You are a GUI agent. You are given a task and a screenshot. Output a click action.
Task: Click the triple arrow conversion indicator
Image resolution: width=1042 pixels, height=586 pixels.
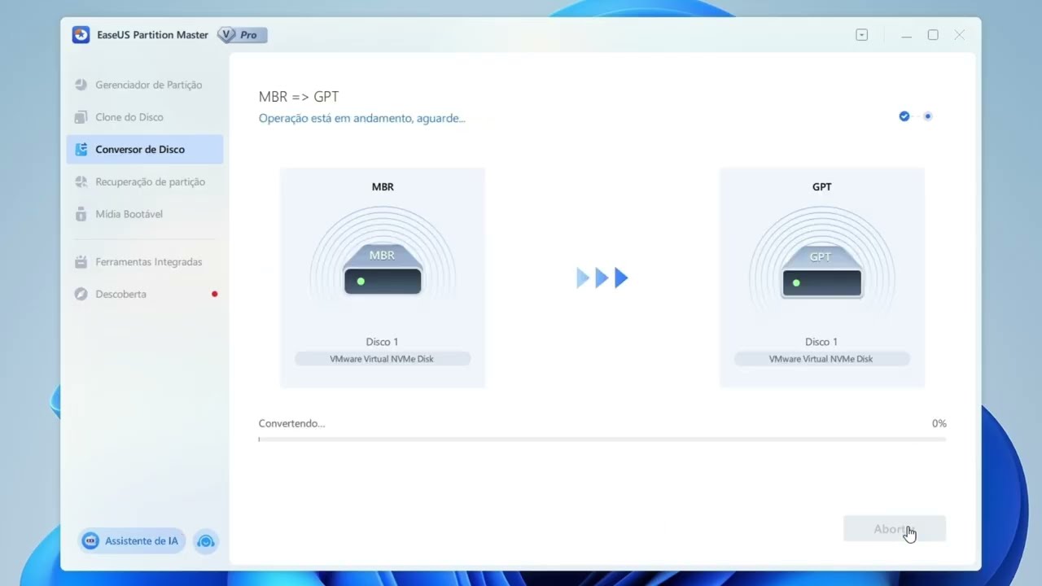click(602, 278)
